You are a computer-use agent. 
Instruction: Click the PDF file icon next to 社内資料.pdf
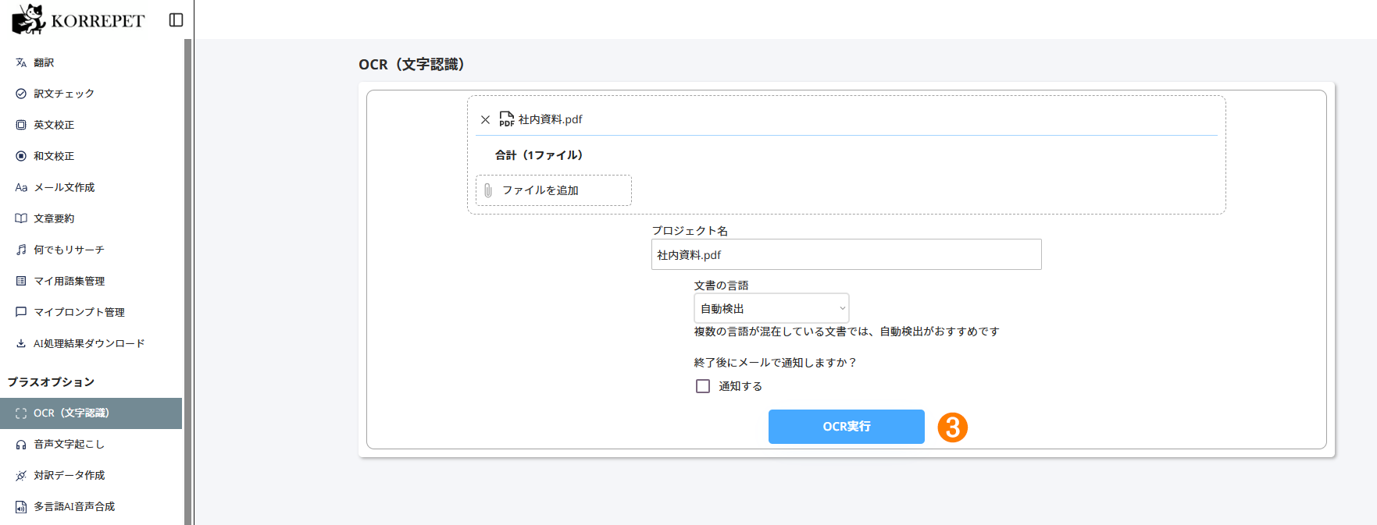point(507,119)
